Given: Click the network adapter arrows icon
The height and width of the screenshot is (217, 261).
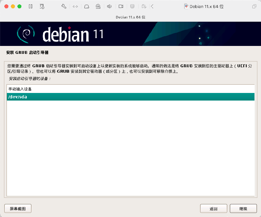Looking at the screenshot, I should coord(75,7).
